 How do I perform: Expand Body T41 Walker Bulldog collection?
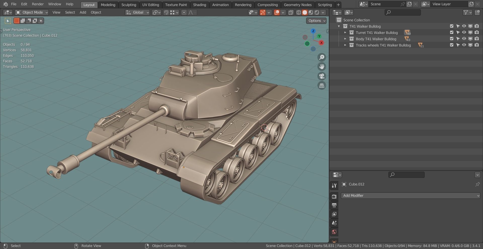[x=345, y=39]
